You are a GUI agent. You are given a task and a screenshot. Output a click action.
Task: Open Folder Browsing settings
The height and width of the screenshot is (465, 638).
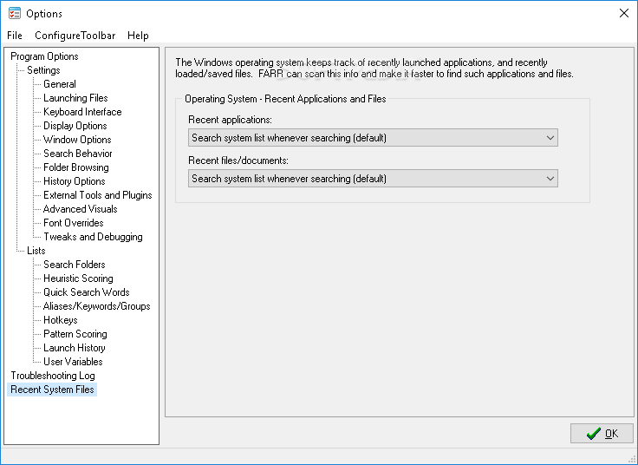pyautogui.click(x=76, y=167)
